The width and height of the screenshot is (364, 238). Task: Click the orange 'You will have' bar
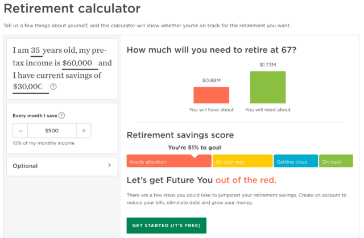[x=211, y=95]
